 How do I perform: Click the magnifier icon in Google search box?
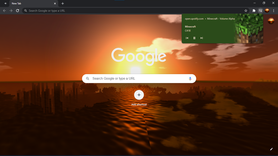click(88, 79)
